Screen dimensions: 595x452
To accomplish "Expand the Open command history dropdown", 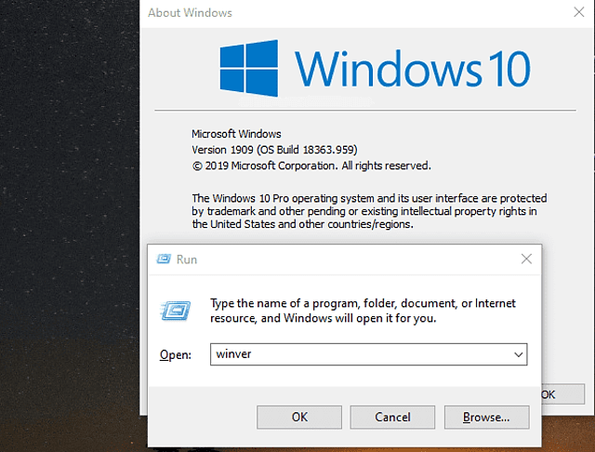I will (x=517, y=354).
